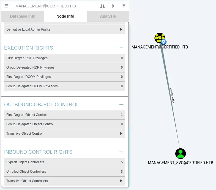Collapse the Outbound Object Control section
The width and height of the screenshot is (216, 190).
pos(121,105)
